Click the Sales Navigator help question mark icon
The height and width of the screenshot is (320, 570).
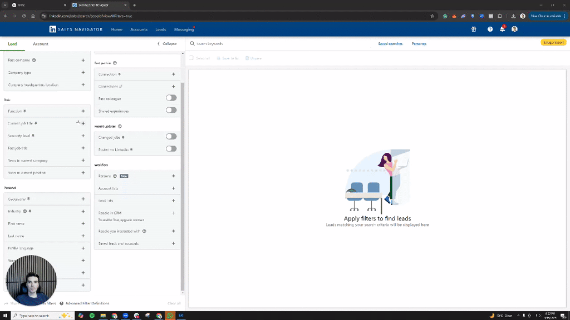click(x=490, y=29)
